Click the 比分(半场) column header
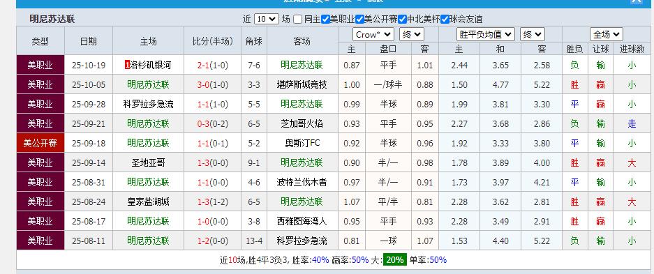The height and width of the screenshot is (274, 654). (213, 41)
